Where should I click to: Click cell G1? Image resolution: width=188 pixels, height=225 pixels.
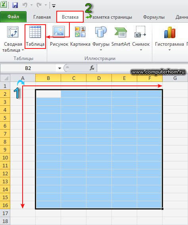(175, 86)
